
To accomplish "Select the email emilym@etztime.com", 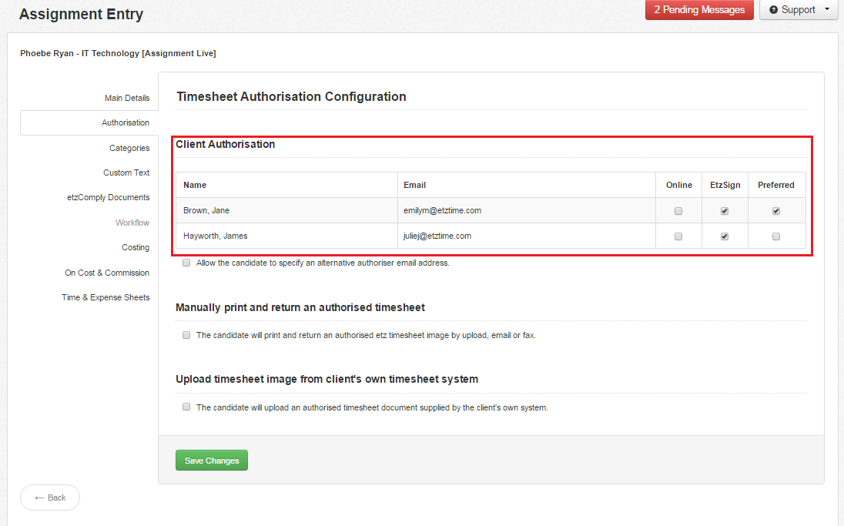I will 443,210.
